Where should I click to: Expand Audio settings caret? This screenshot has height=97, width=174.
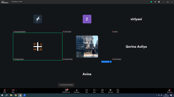(x=8, y=90)
